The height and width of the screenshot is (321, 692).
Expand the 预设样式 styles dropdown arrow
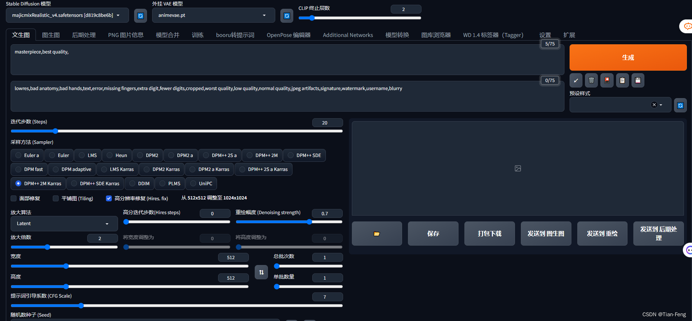(661, 105)
